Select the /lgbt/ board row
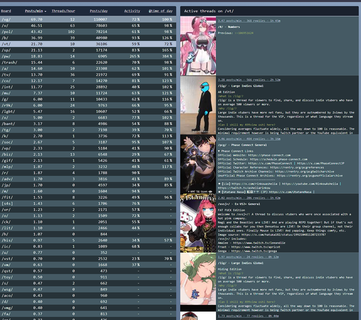Screen dimensions: 361x320 [x=88, y=111]
